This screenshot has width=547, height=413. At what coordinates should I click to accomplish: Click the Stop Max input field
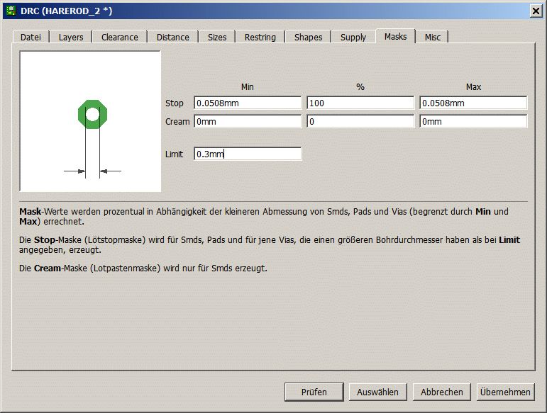pos(473,103)
